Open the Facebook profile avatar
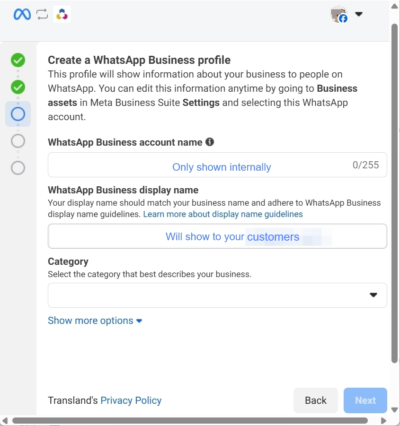 (339, 14)
